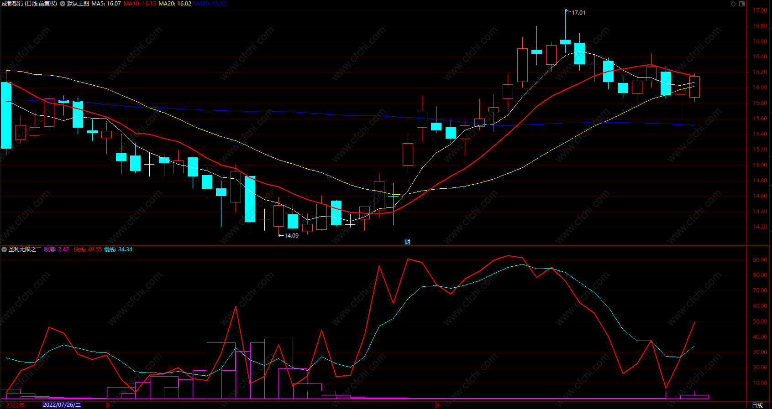
Task: Click the 17.00 price axis label
Action: pos(760,10)
